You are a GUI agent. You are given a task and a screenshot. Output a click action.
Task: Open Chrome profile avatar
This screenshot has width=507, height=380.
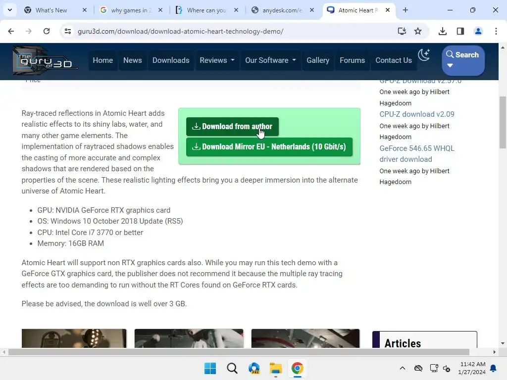[x=478, y=31]
